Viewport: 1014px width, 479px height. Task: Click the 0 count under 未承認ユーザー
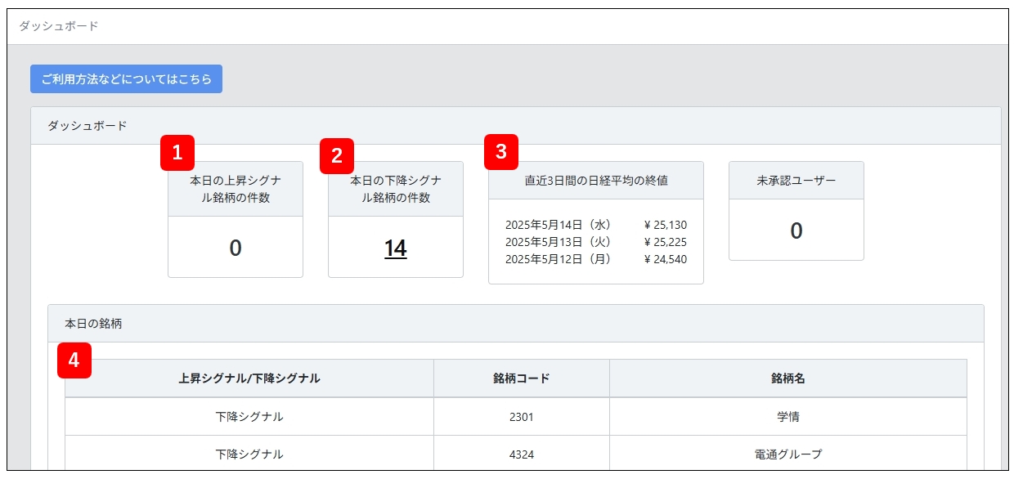796,231
